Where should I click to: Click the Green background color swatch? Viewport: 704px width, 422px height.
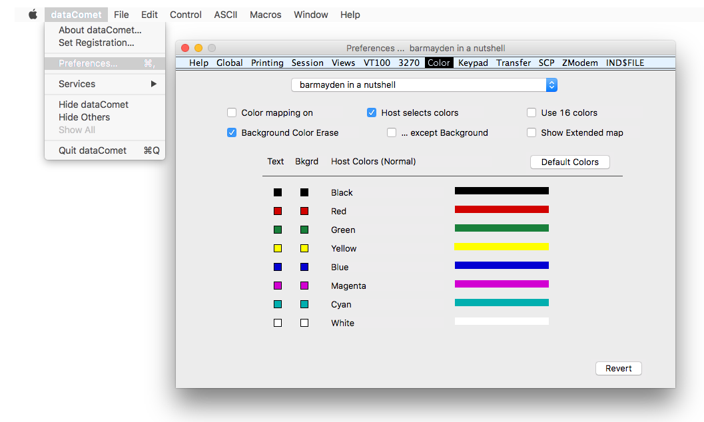pyautogui.click(x=304, y=230)
